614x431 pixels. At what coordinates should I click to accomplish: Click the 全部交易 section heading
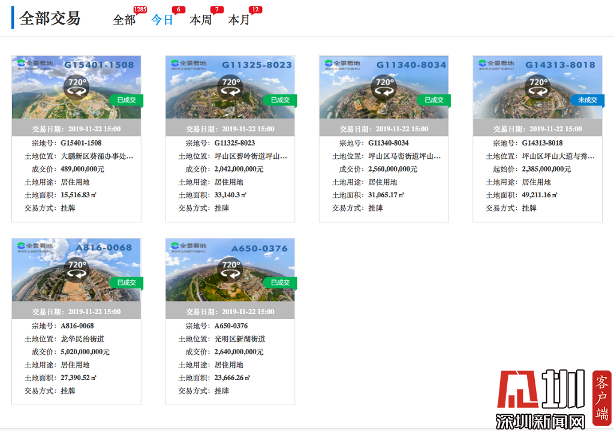click(50, 18)
